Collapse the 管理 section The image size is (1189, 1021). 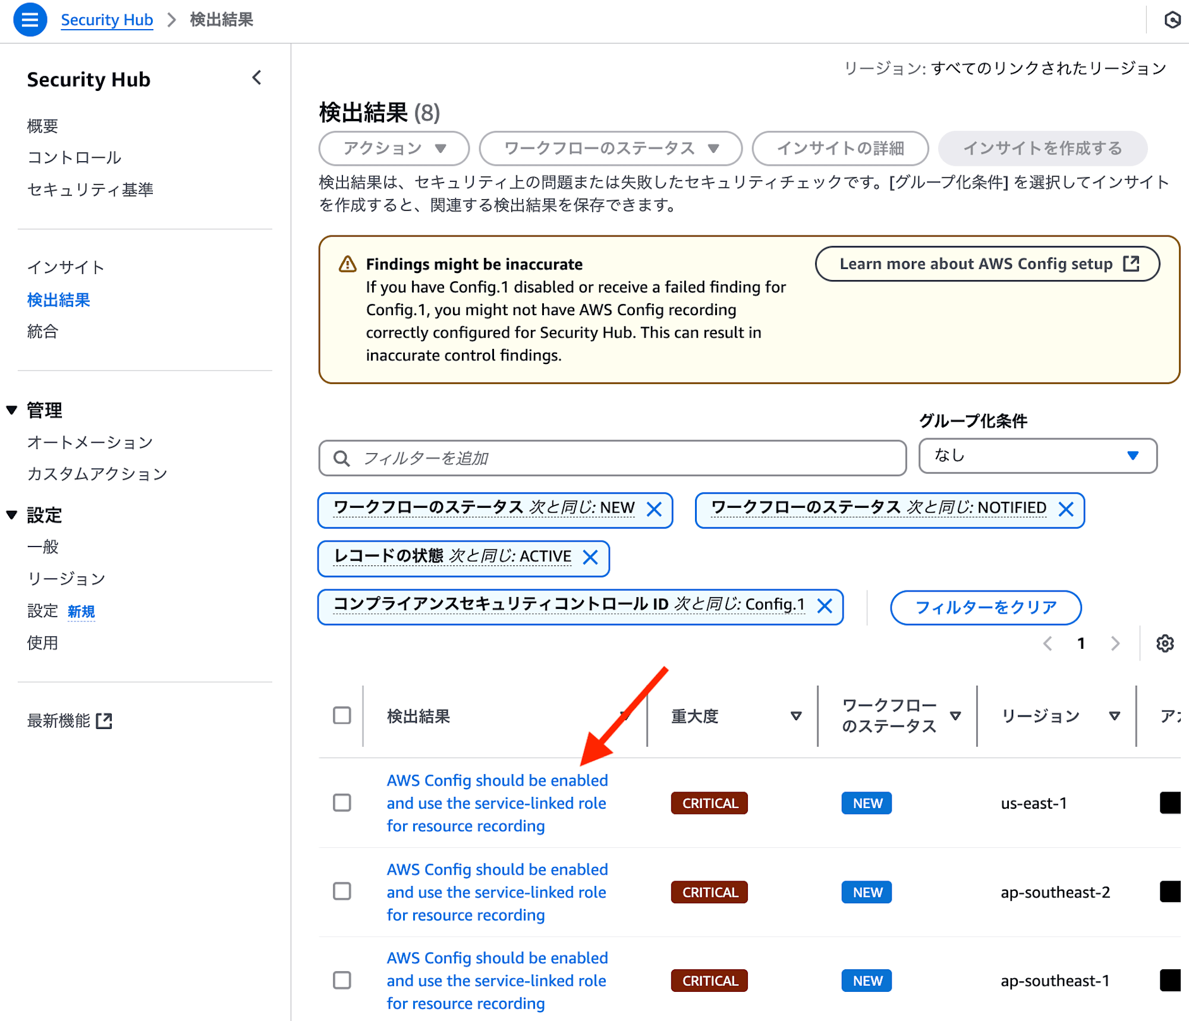pyautogui.click(x=12, y=410)
